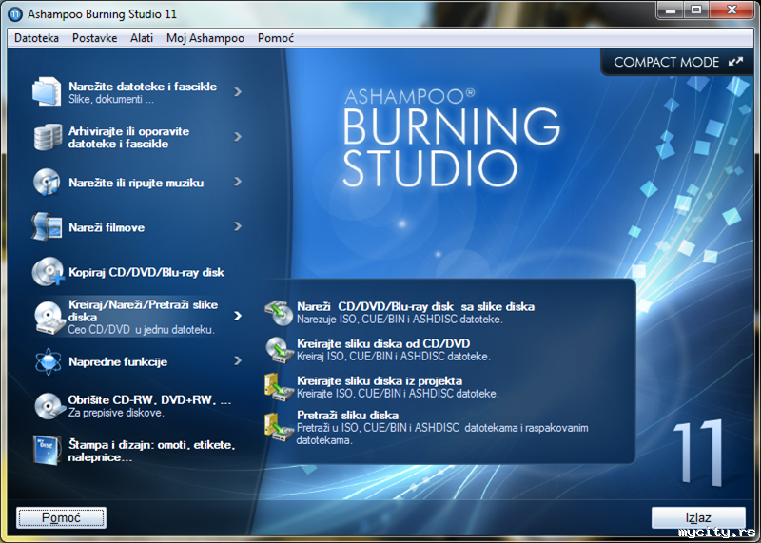Click the music disc icon for Narežite ili ripujte muziku
This screenshot has width=761, height=543.
point(47,182)
